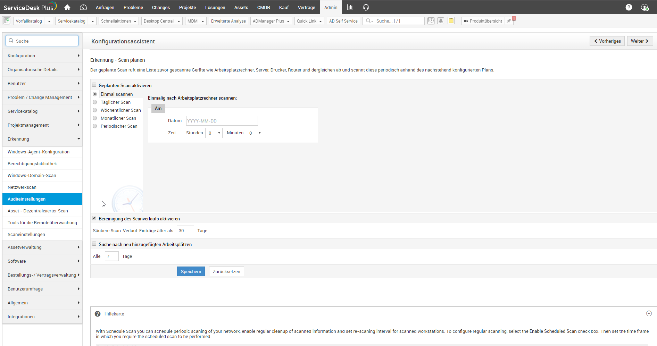
Task: Focus the sidebar Suche field
Action: [42, 41]
